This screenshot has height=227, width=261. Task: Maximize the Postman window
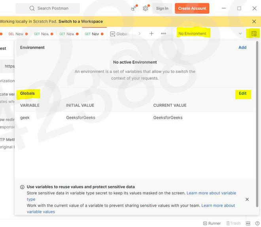pos(239,8)
